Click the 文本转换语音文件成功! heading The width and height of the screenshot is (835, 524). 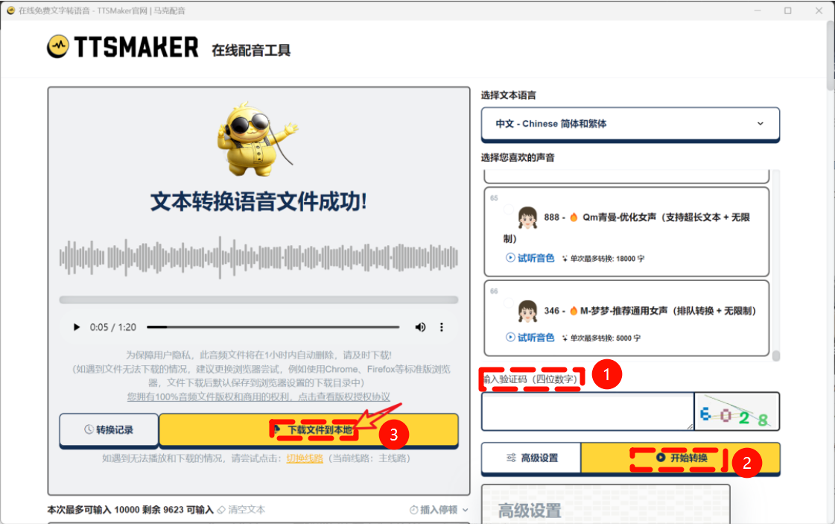(x=258, y=201)
